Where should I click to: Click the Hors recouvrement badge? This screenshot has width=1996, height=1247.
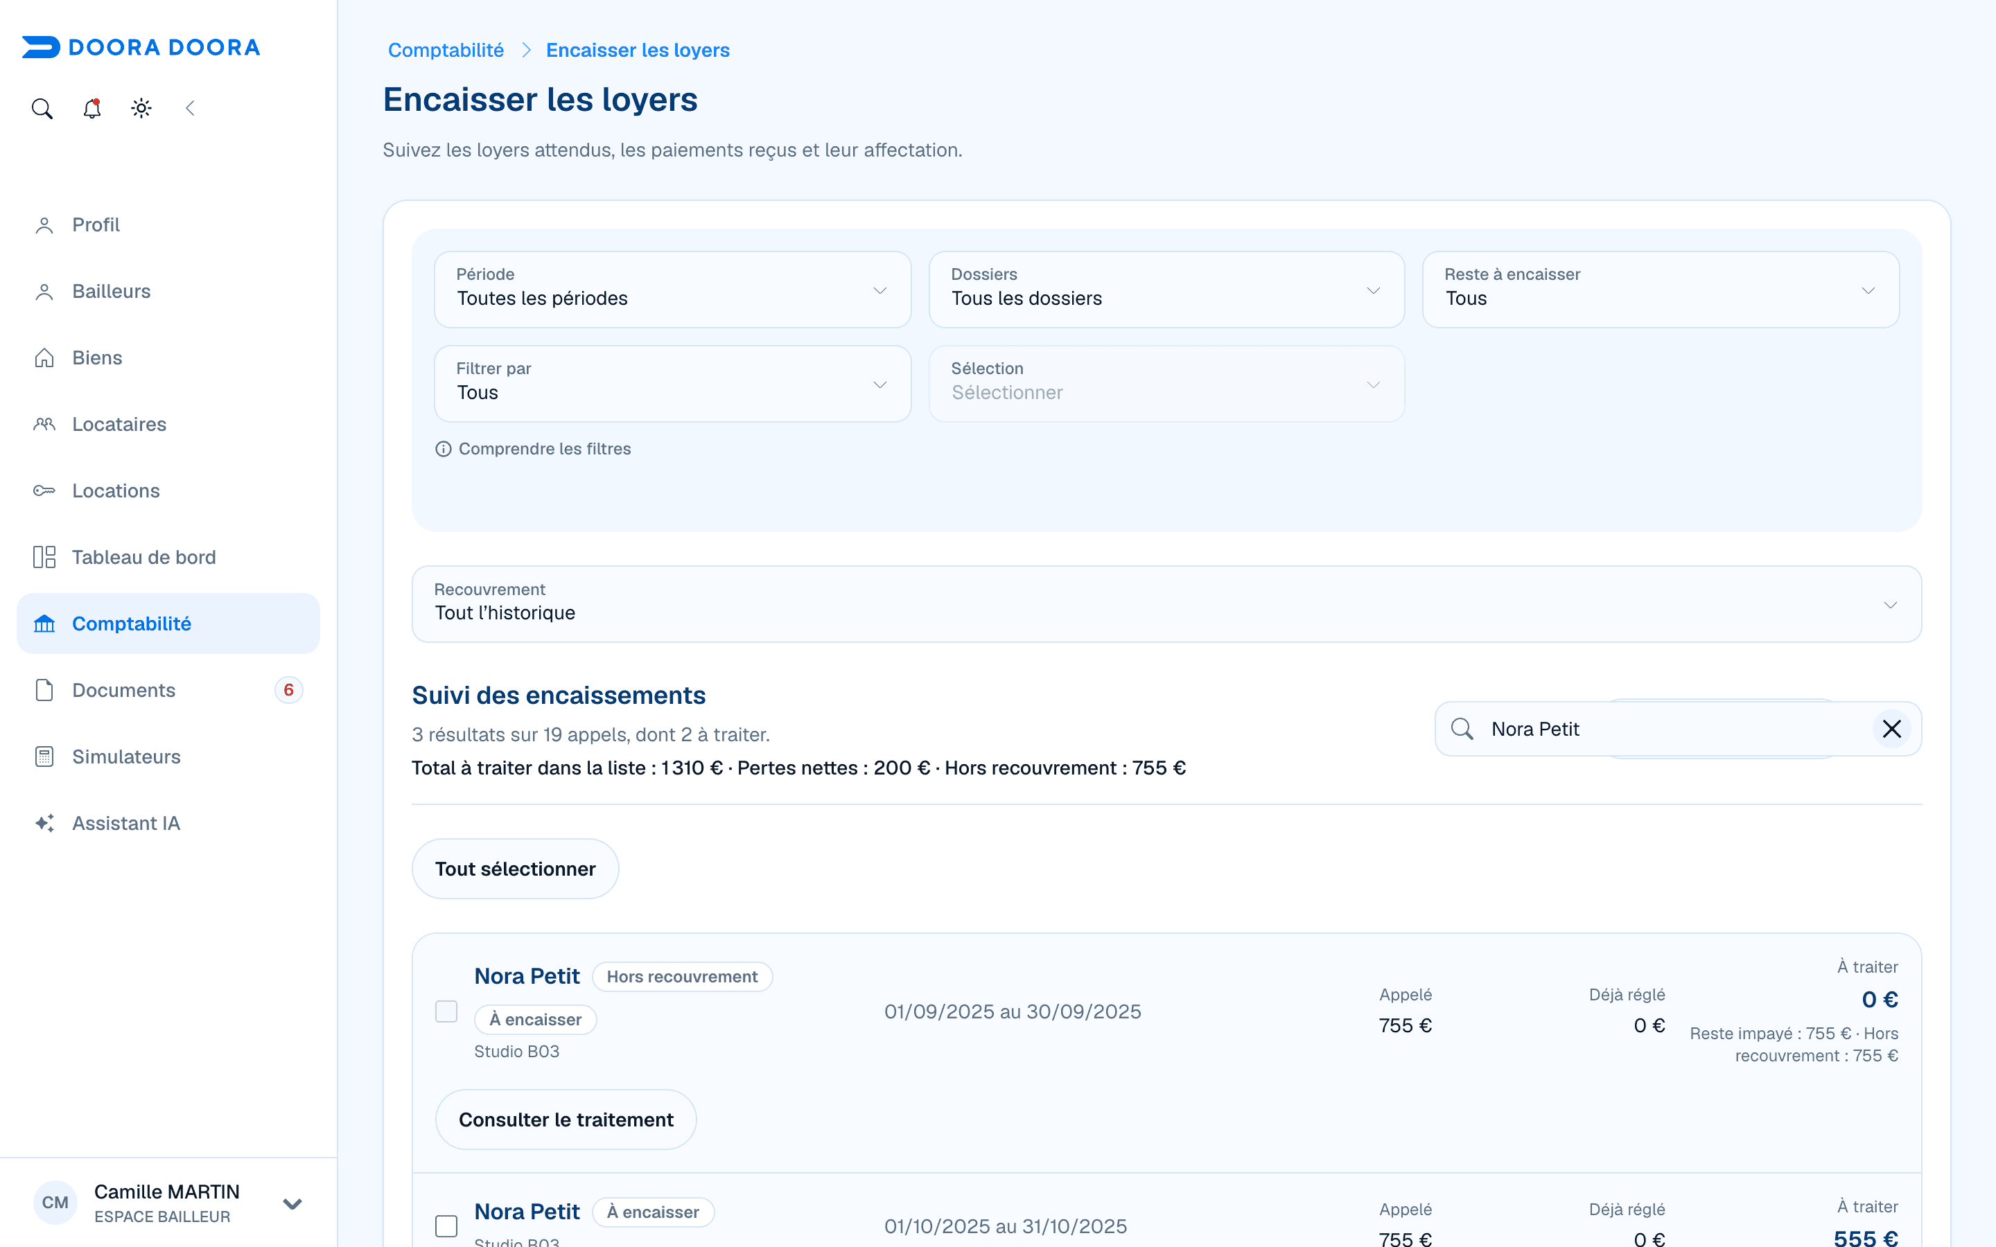tap(682, 977)
